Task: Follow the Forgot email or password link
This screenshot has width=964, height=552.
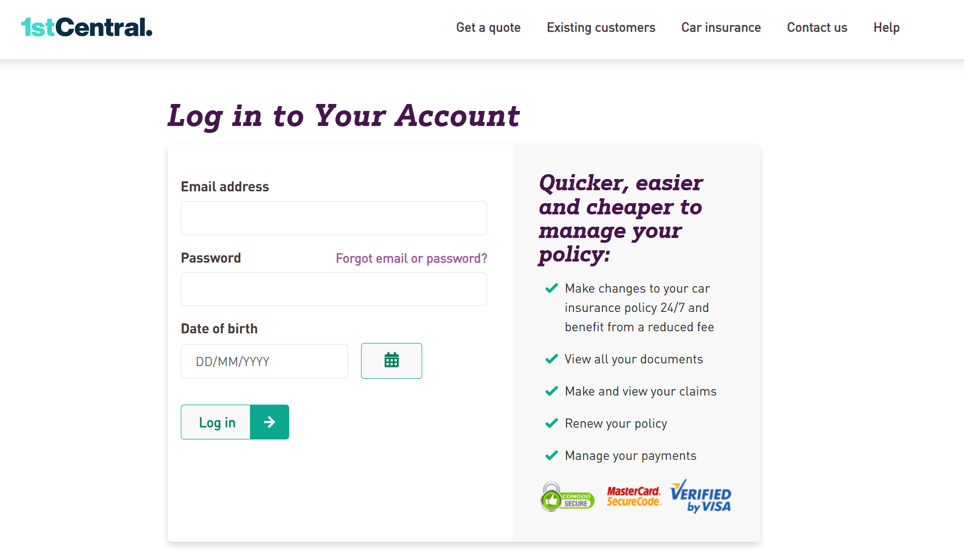Action: [411, 258]
